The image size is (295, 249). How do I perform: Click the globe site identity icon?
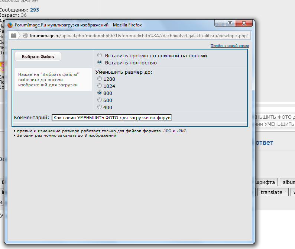25,36
